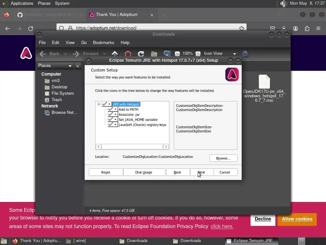Click the Firefox Pocket save icon
Image resolution: width=326 pixels, height=245 pixels.
(x=273, y=28)
